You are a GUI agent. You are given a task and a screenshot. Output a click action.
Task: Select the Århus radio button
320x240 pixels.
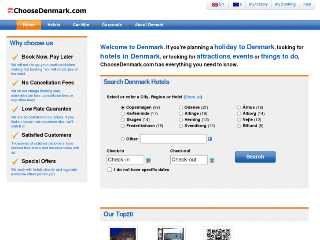click(239, 107)
